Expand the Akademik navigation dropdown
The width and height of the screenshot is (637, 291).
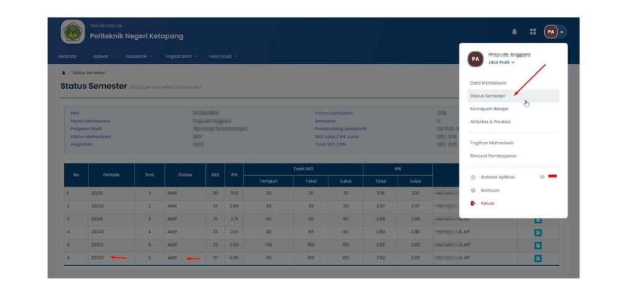coord(139,57)
